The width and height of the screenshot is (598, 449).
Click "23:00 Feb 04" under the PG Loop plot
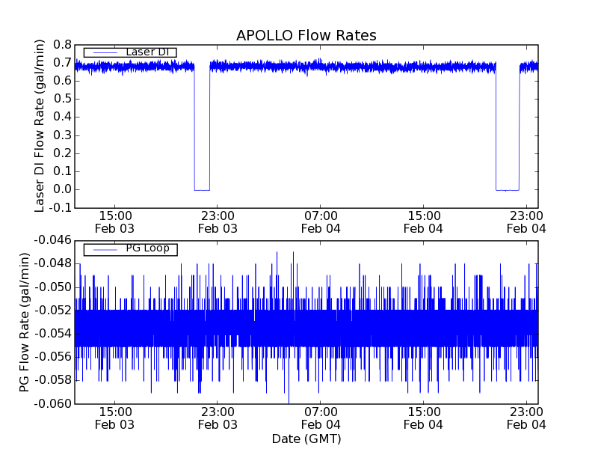click(x=526, y=418)
